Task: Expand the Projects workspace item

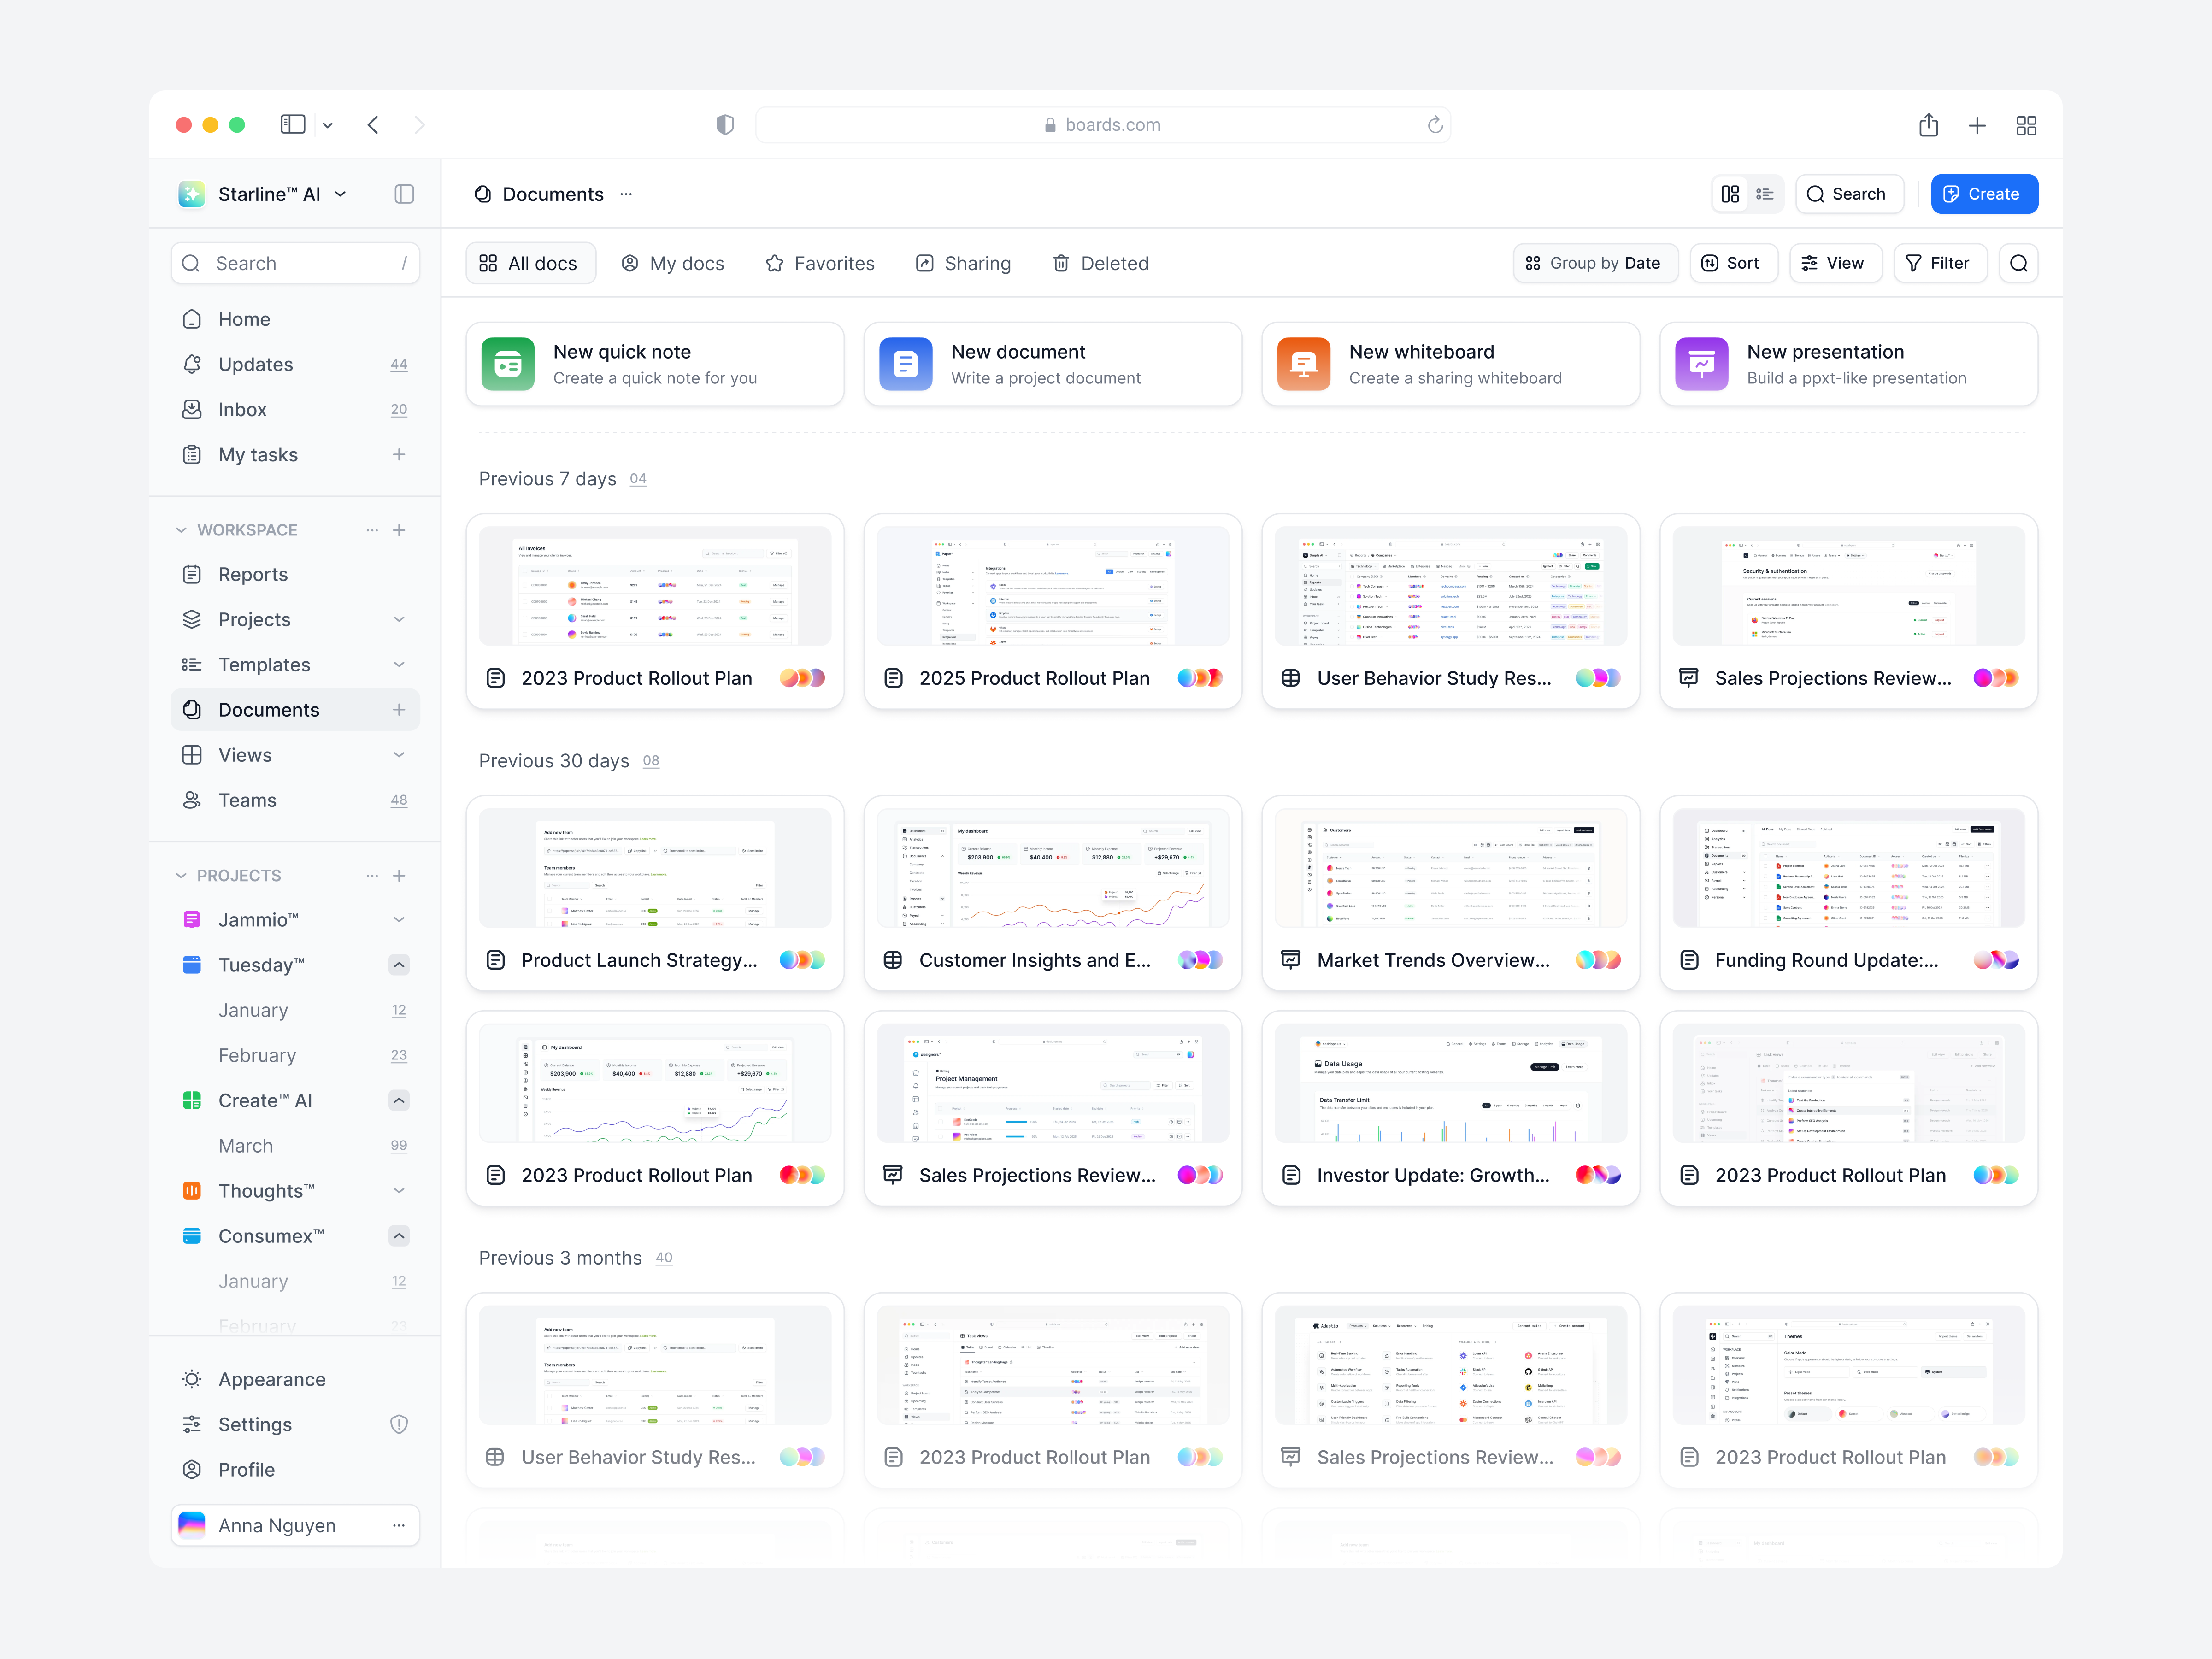Action: pos(399,620)
